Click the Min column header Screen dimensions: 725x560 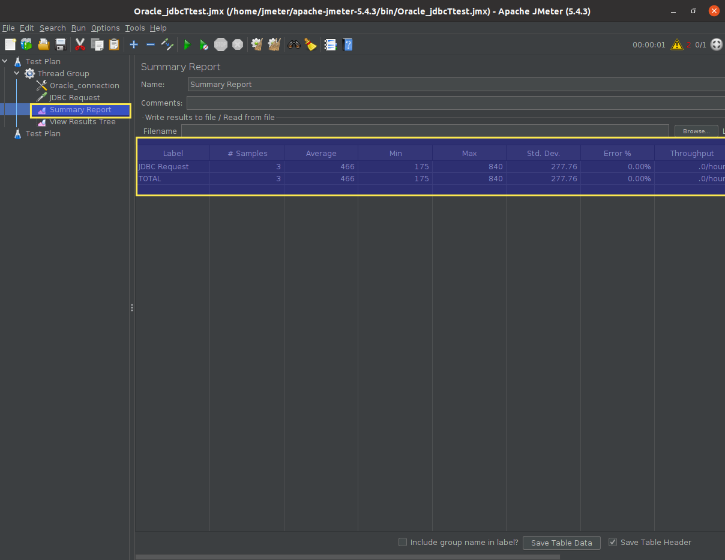pos(396,153)
